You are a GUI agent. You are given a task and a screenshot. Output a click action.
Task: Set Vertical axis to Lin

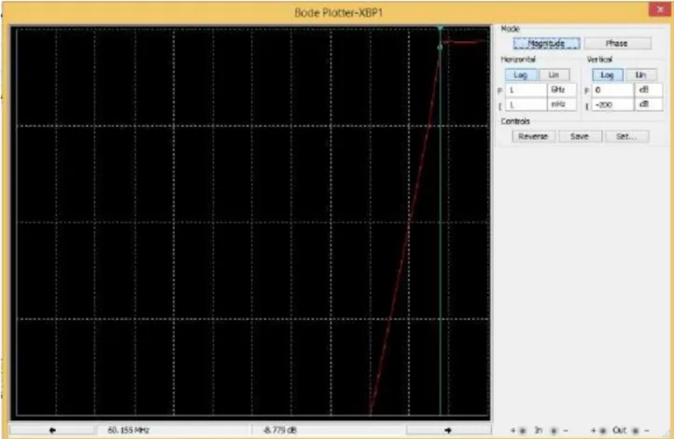[641, 75]
